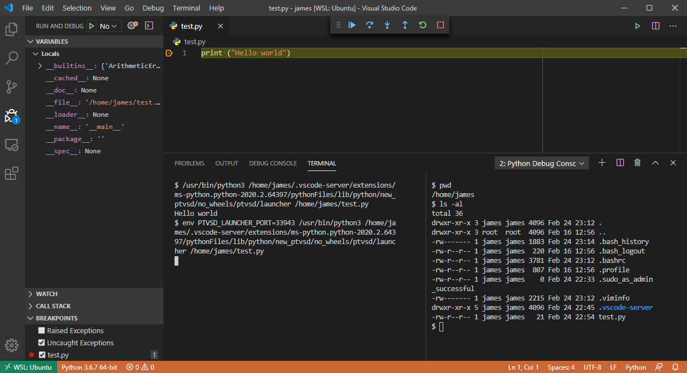
Task: Open the Selection menu
Action: coord(77,8)
